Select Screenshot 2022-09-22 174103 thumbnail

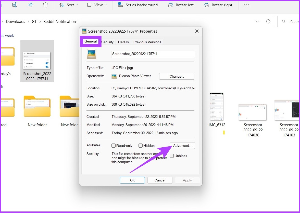(x=287, y=110)
